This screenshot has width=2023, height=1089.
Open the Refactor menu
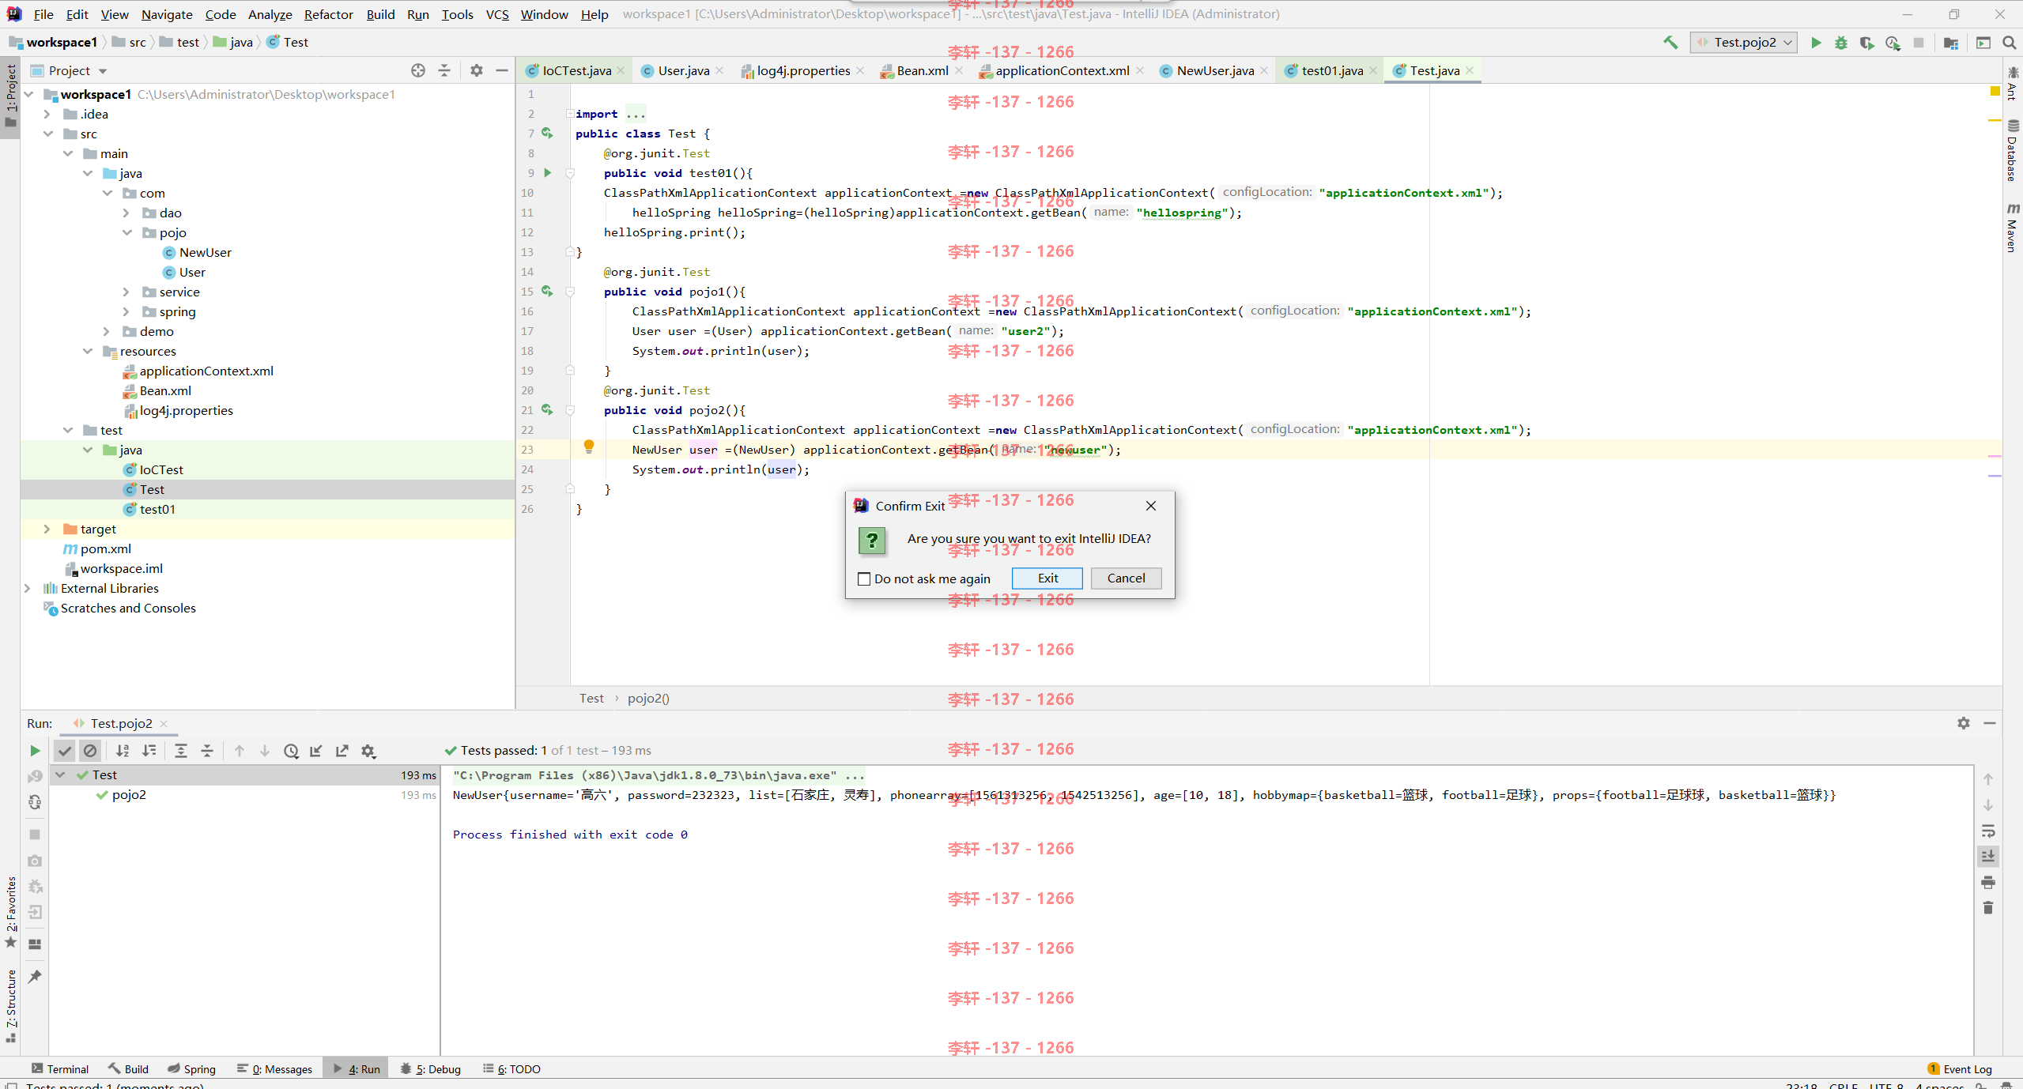click(x=328, y=14)
